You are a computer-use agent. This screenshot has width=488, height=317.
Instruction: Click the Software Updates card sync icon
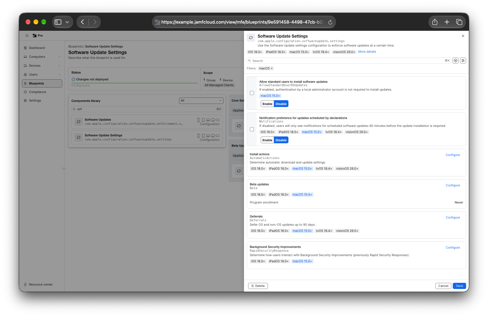click(x=79, y=122)
